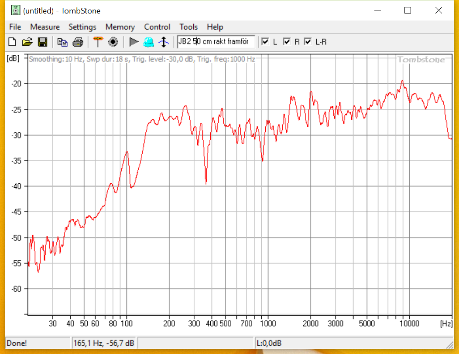The height and width of the screenshot is (354, 459).
Task: Open the Measure menu
Action: pyautogui.click(x=45, y=27)
